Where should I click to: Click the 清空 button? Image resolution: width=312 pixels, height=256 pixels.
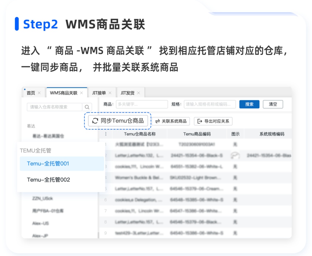point(273,104)
